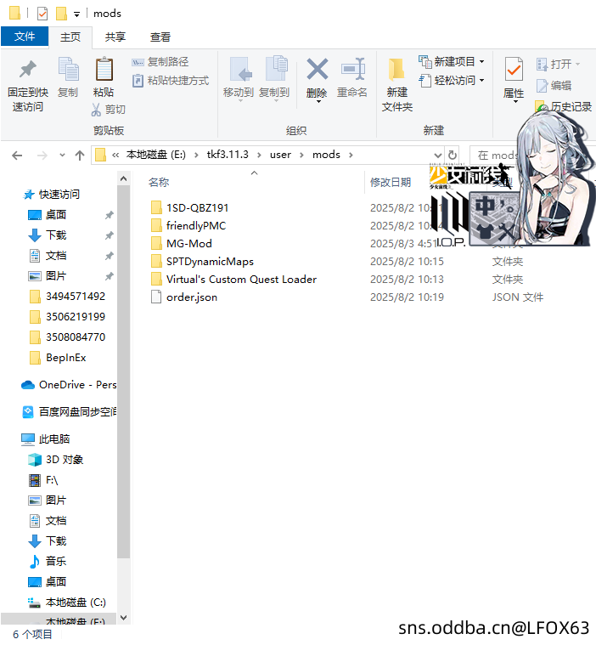Open the Quick Access Toolbar customize dropdown
The image size is (596, 645).
pos(77,14)
